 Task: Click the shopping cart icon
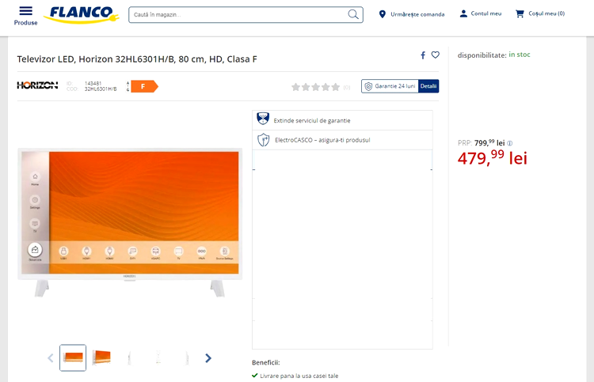[520, 13]
